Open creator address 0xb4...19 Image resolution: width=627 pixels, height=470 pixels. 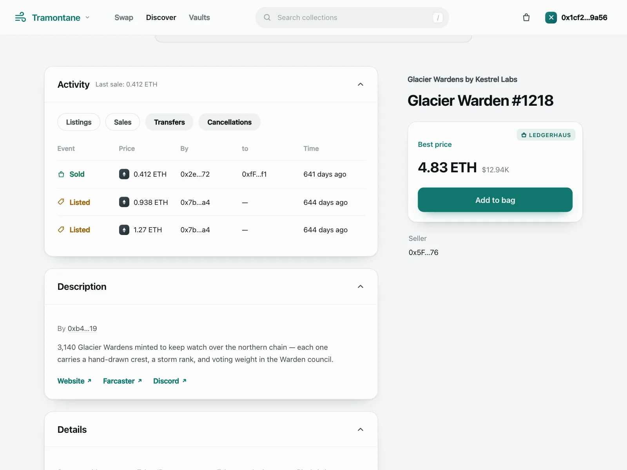(x=82, y=329)
